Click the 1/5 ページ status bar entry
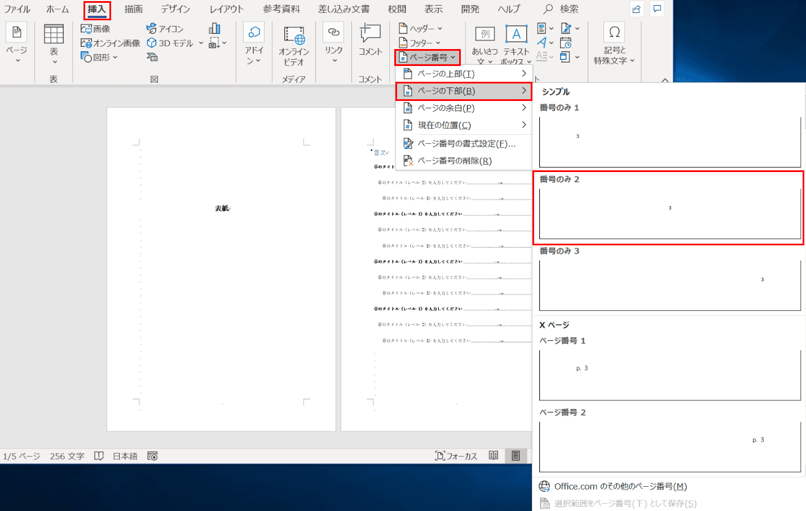The height and width of the screenshot is (511, 806). coord(21,456)
